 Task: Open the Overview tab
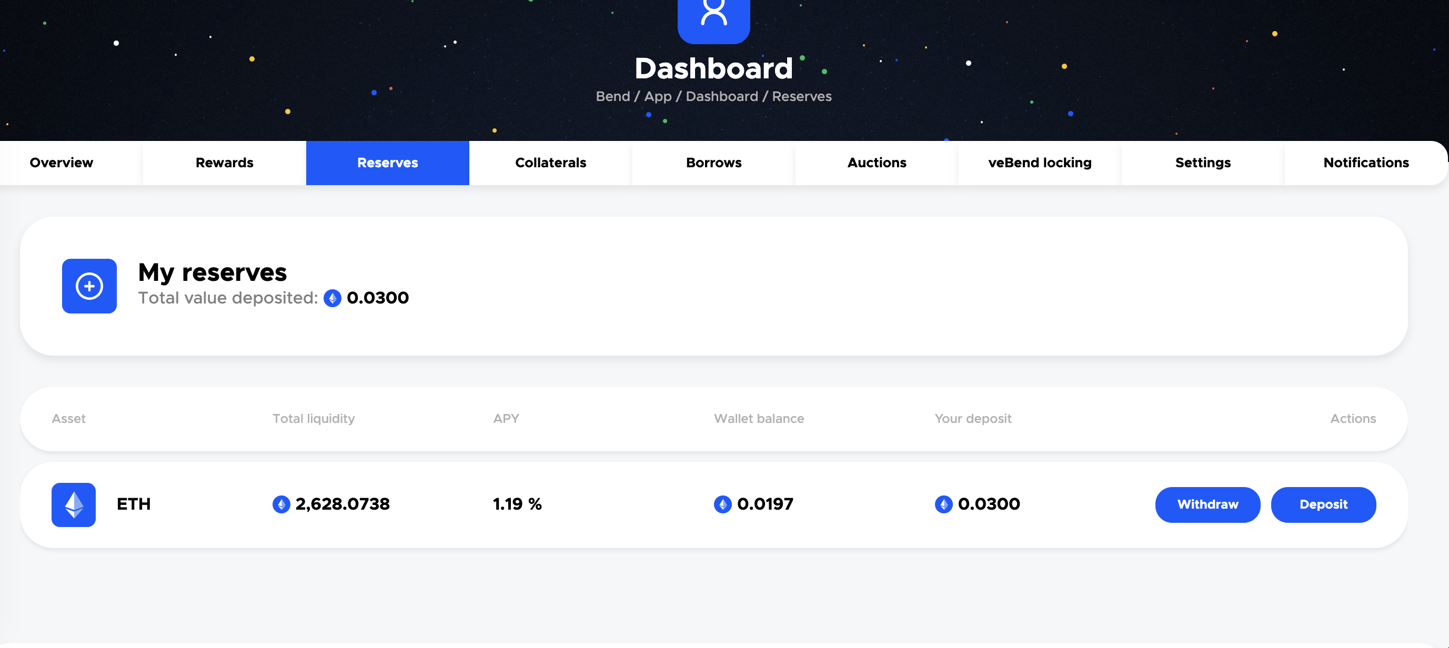62,163
